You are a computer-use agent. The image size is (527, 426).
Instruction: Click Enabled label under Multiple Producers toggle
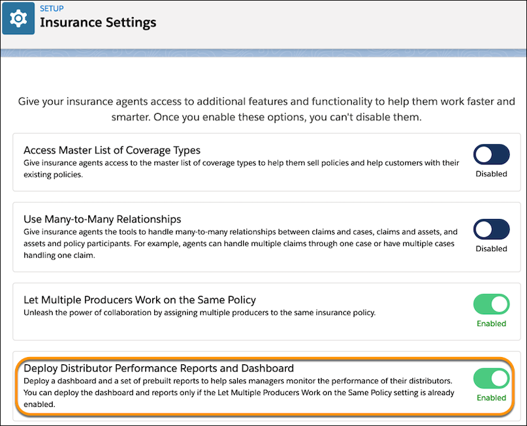(491, 323)
